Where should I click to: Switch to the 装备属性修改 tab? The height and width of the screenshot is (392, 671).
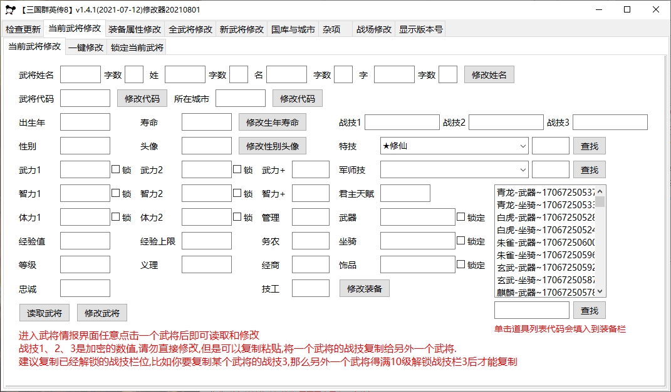[x=135, y=28]
